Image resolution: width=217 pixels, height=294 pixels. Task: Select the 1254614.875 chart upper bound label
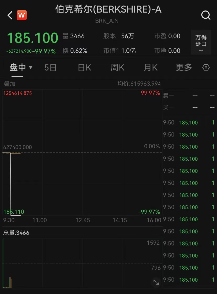coord(18,93)
